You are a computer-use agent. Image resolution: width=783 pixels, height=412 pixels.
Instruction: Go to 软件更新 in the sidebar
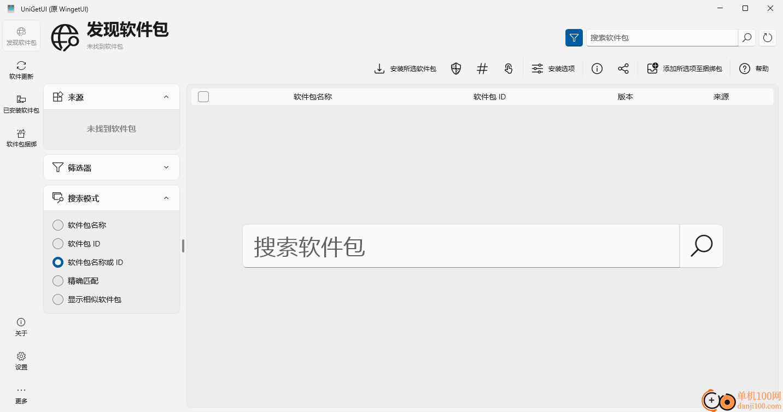tap(21, 70)
